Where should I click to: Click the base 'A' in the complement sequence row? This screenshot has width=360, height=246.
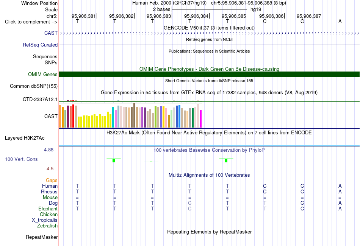340,21
